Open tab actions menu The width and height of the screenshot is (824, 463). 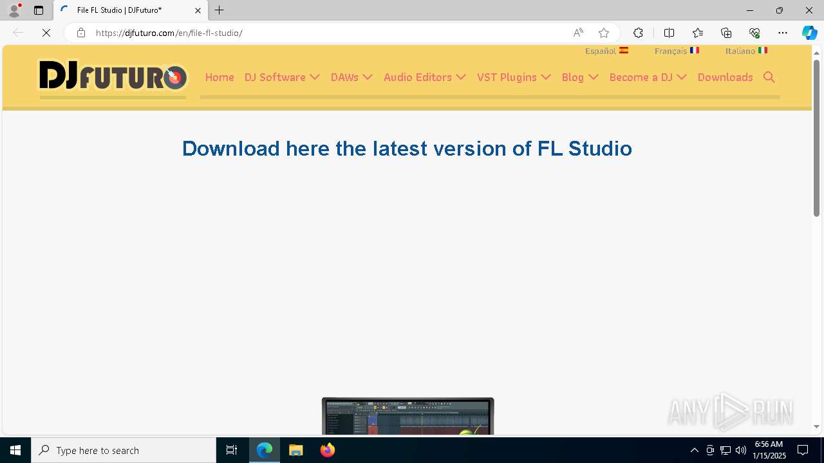point(39,10)
